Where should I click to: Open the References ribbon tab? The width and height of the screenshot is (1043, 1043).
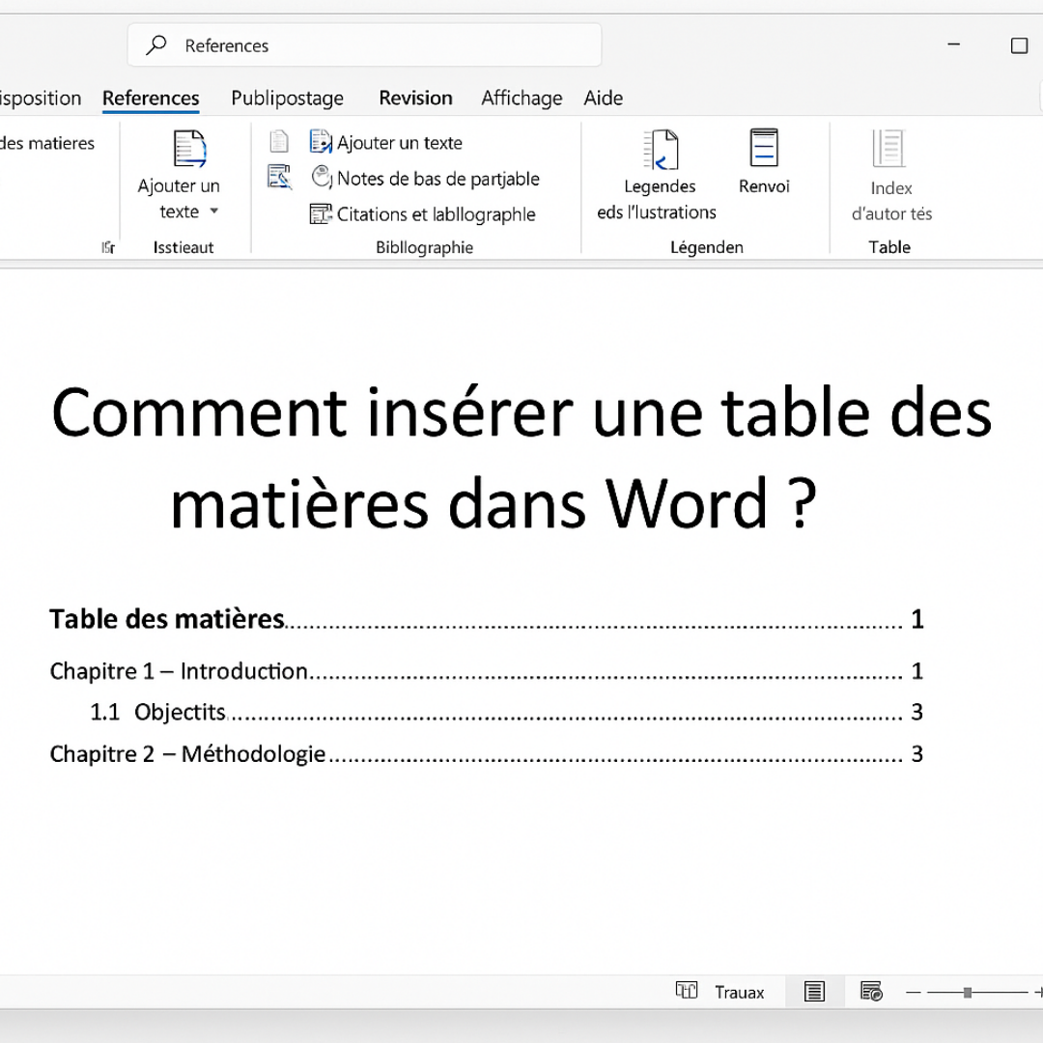(151, 98)
